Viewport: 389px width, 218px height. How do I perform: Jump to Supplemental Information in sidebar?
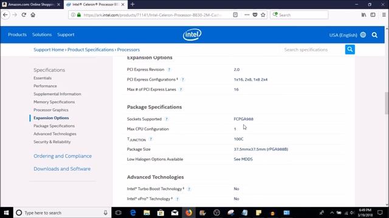[x=57, y=94]
